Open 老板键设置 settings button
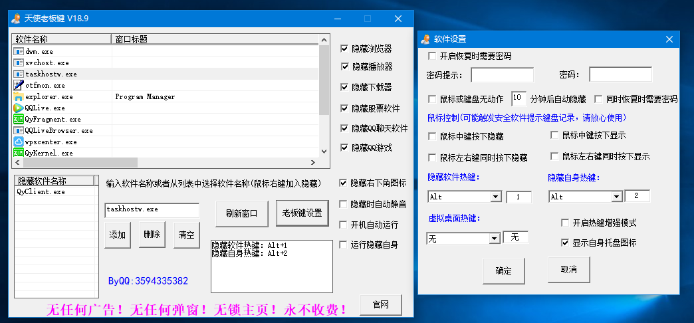Viewport: 694px width, 323px height. (302, 213)
